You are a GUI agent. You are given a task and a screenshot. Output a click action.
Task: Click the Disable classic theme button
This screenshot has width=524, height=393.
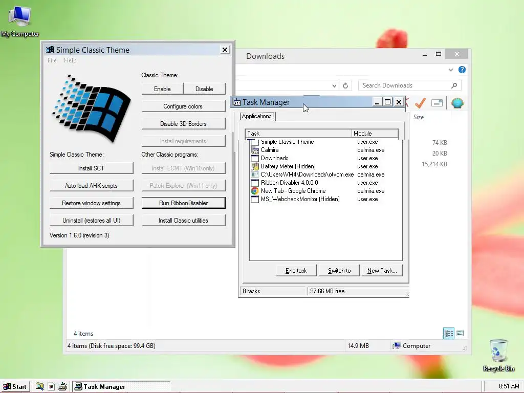tap(204, 89)
